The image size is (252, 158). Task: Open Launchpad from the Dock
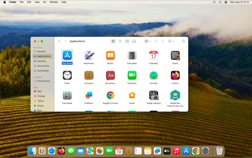42,151
